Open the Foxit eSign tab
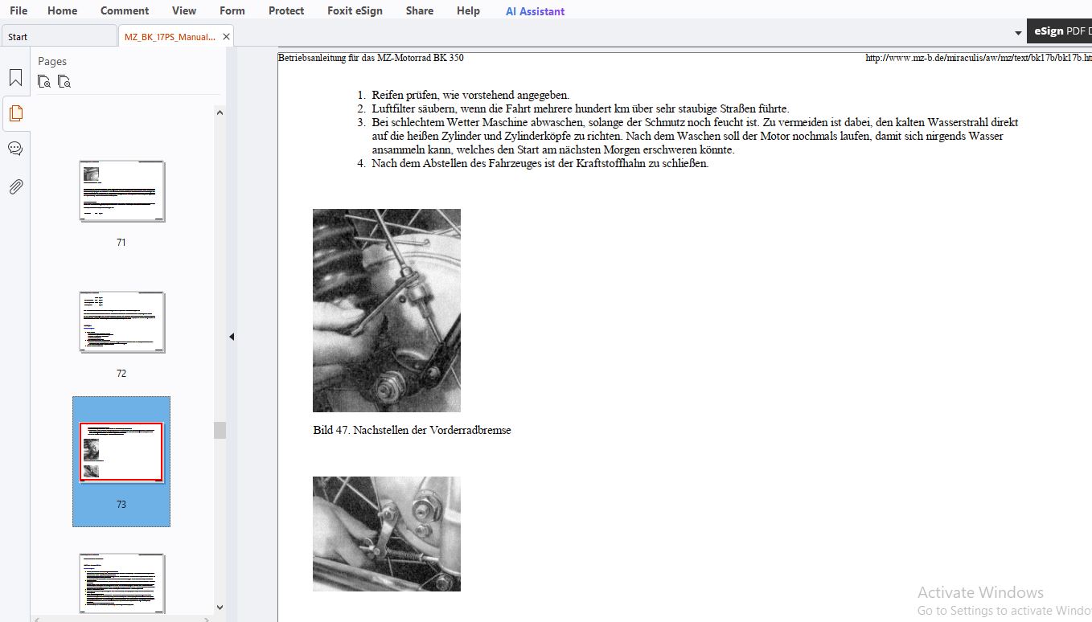Screen dimensions: 1092x622 click(355, 10)
